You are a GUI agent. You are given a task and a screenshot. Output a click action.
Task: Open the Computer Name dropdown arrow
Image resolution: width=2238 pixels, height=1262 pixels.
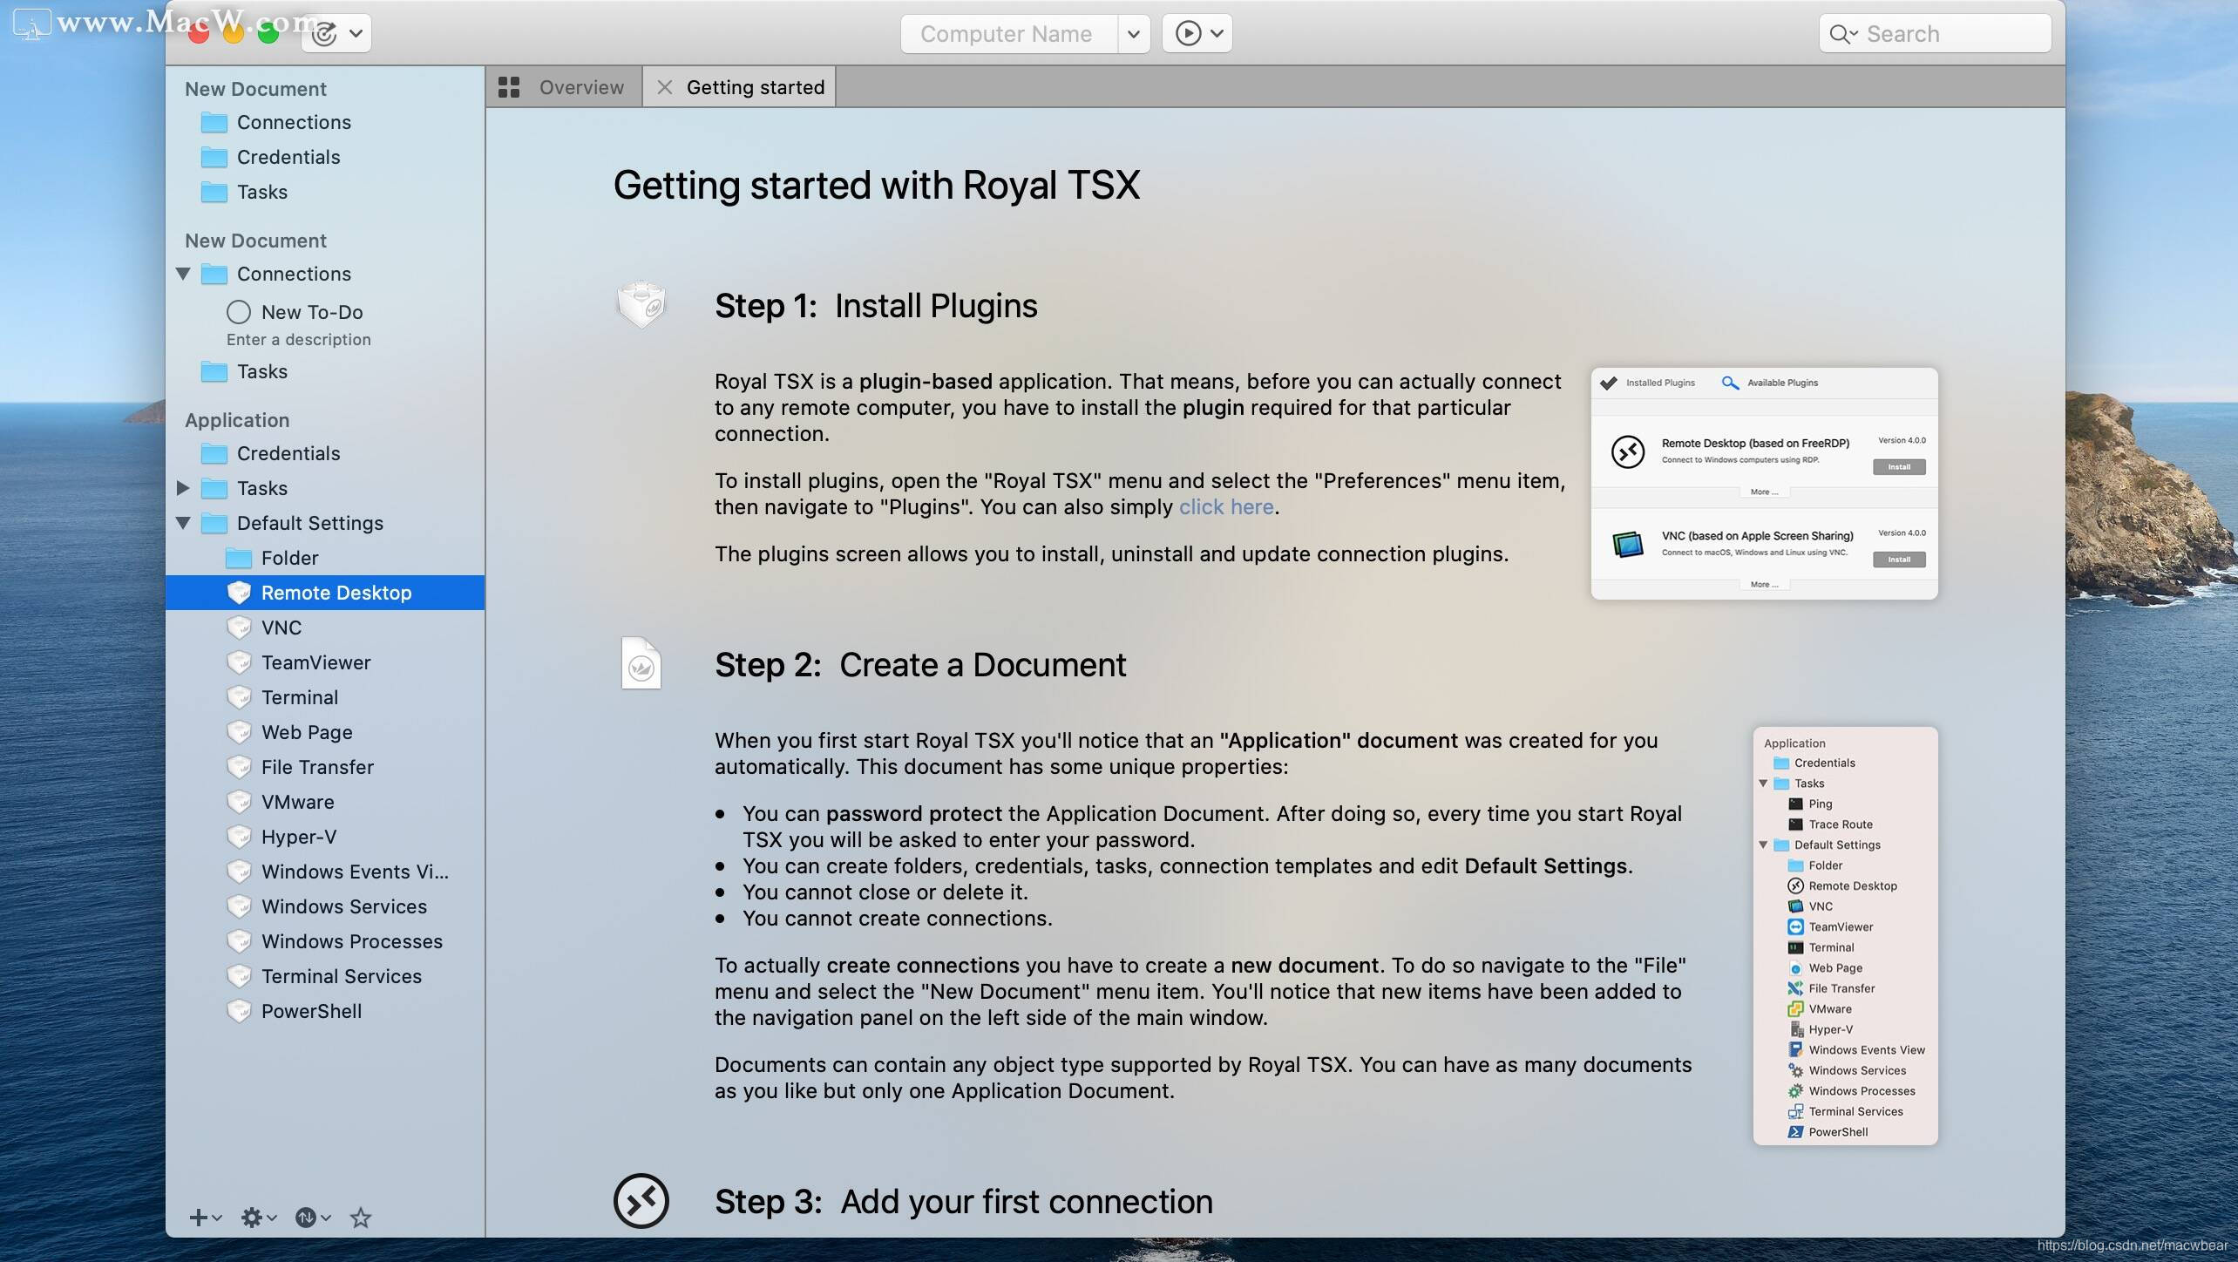click(x=1133, y=34)
